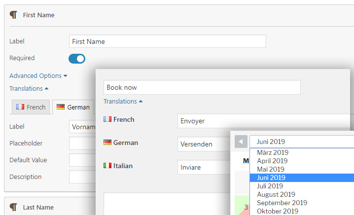Choose März 2019 in the month list
Viewport: 354px width, 215px height.
coord(273,153)
